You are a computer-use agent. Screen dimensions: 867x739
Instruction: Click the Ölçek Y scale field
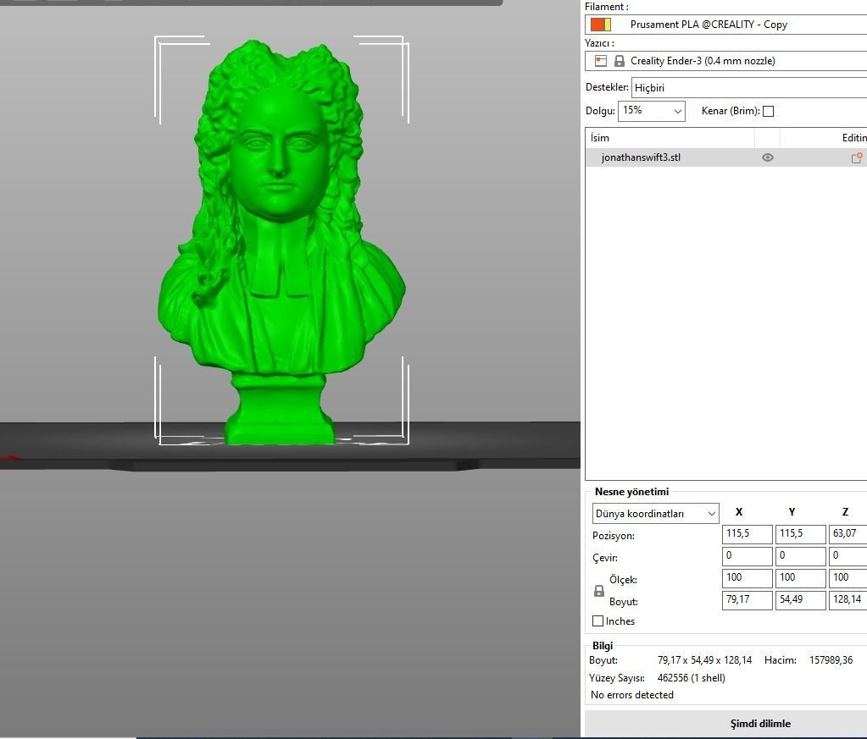pos(800,578)
